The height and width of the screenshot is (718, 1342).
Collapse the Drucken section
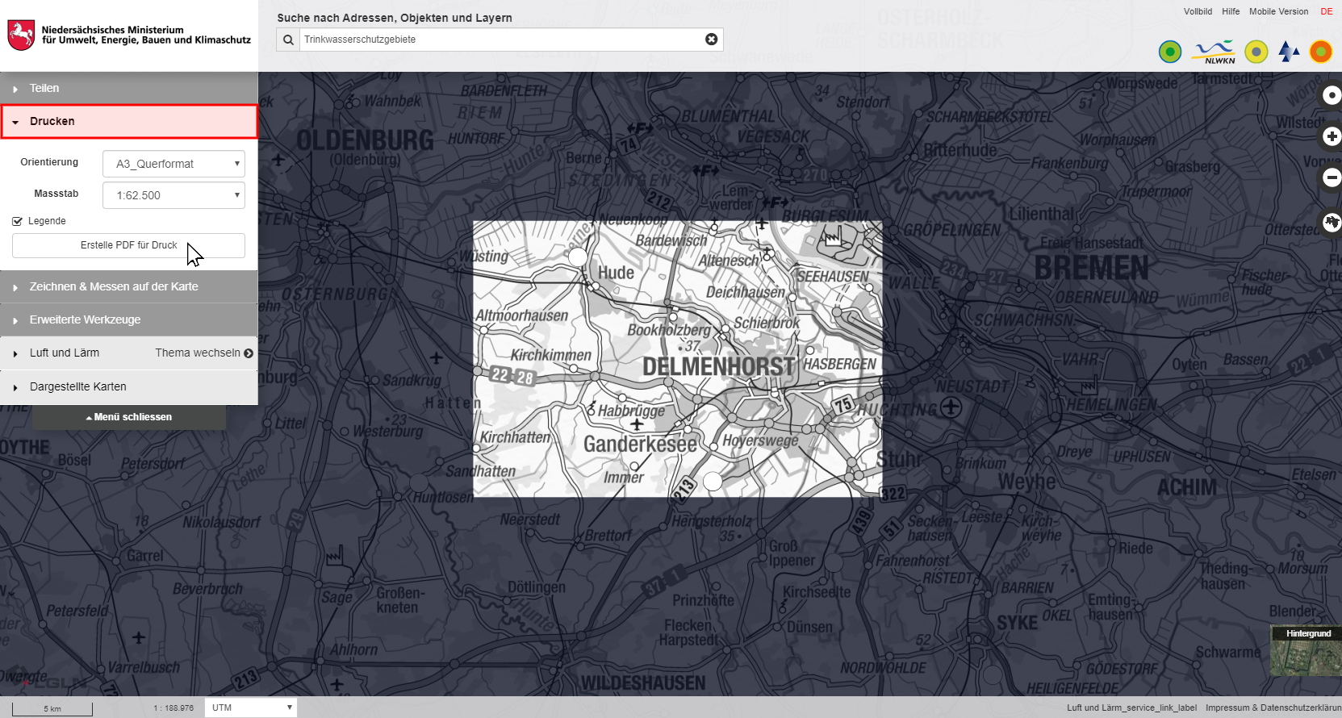[129, 121]
